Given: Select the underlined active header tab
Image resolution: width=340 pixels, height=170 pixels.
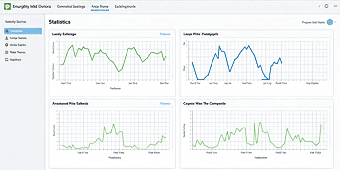Looking at the screenshot, I should click(100, 7).
